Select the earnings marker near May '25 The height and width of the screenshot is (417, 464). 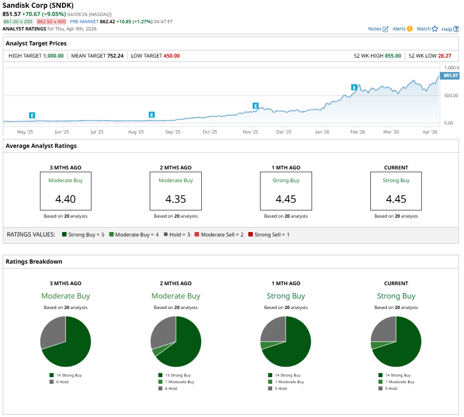point(32,115)
